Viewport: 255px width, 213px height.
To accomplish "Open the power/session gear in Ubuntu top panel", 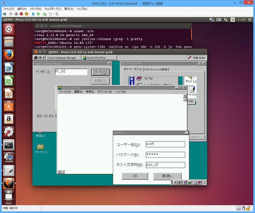I will (249, 19).
